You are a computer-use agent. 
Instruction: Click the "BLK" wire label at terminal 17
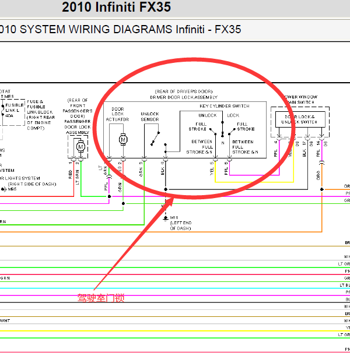[304, 153]
